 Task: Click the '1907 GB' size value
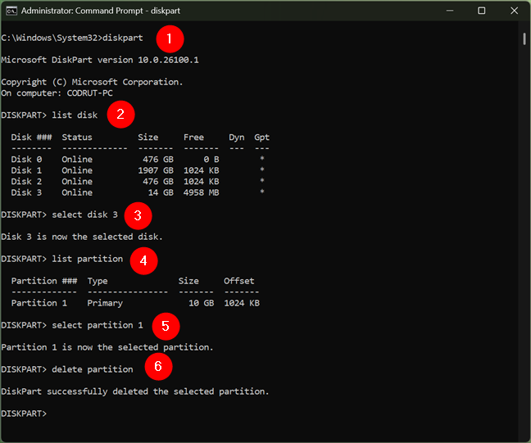tap(156, 170)
